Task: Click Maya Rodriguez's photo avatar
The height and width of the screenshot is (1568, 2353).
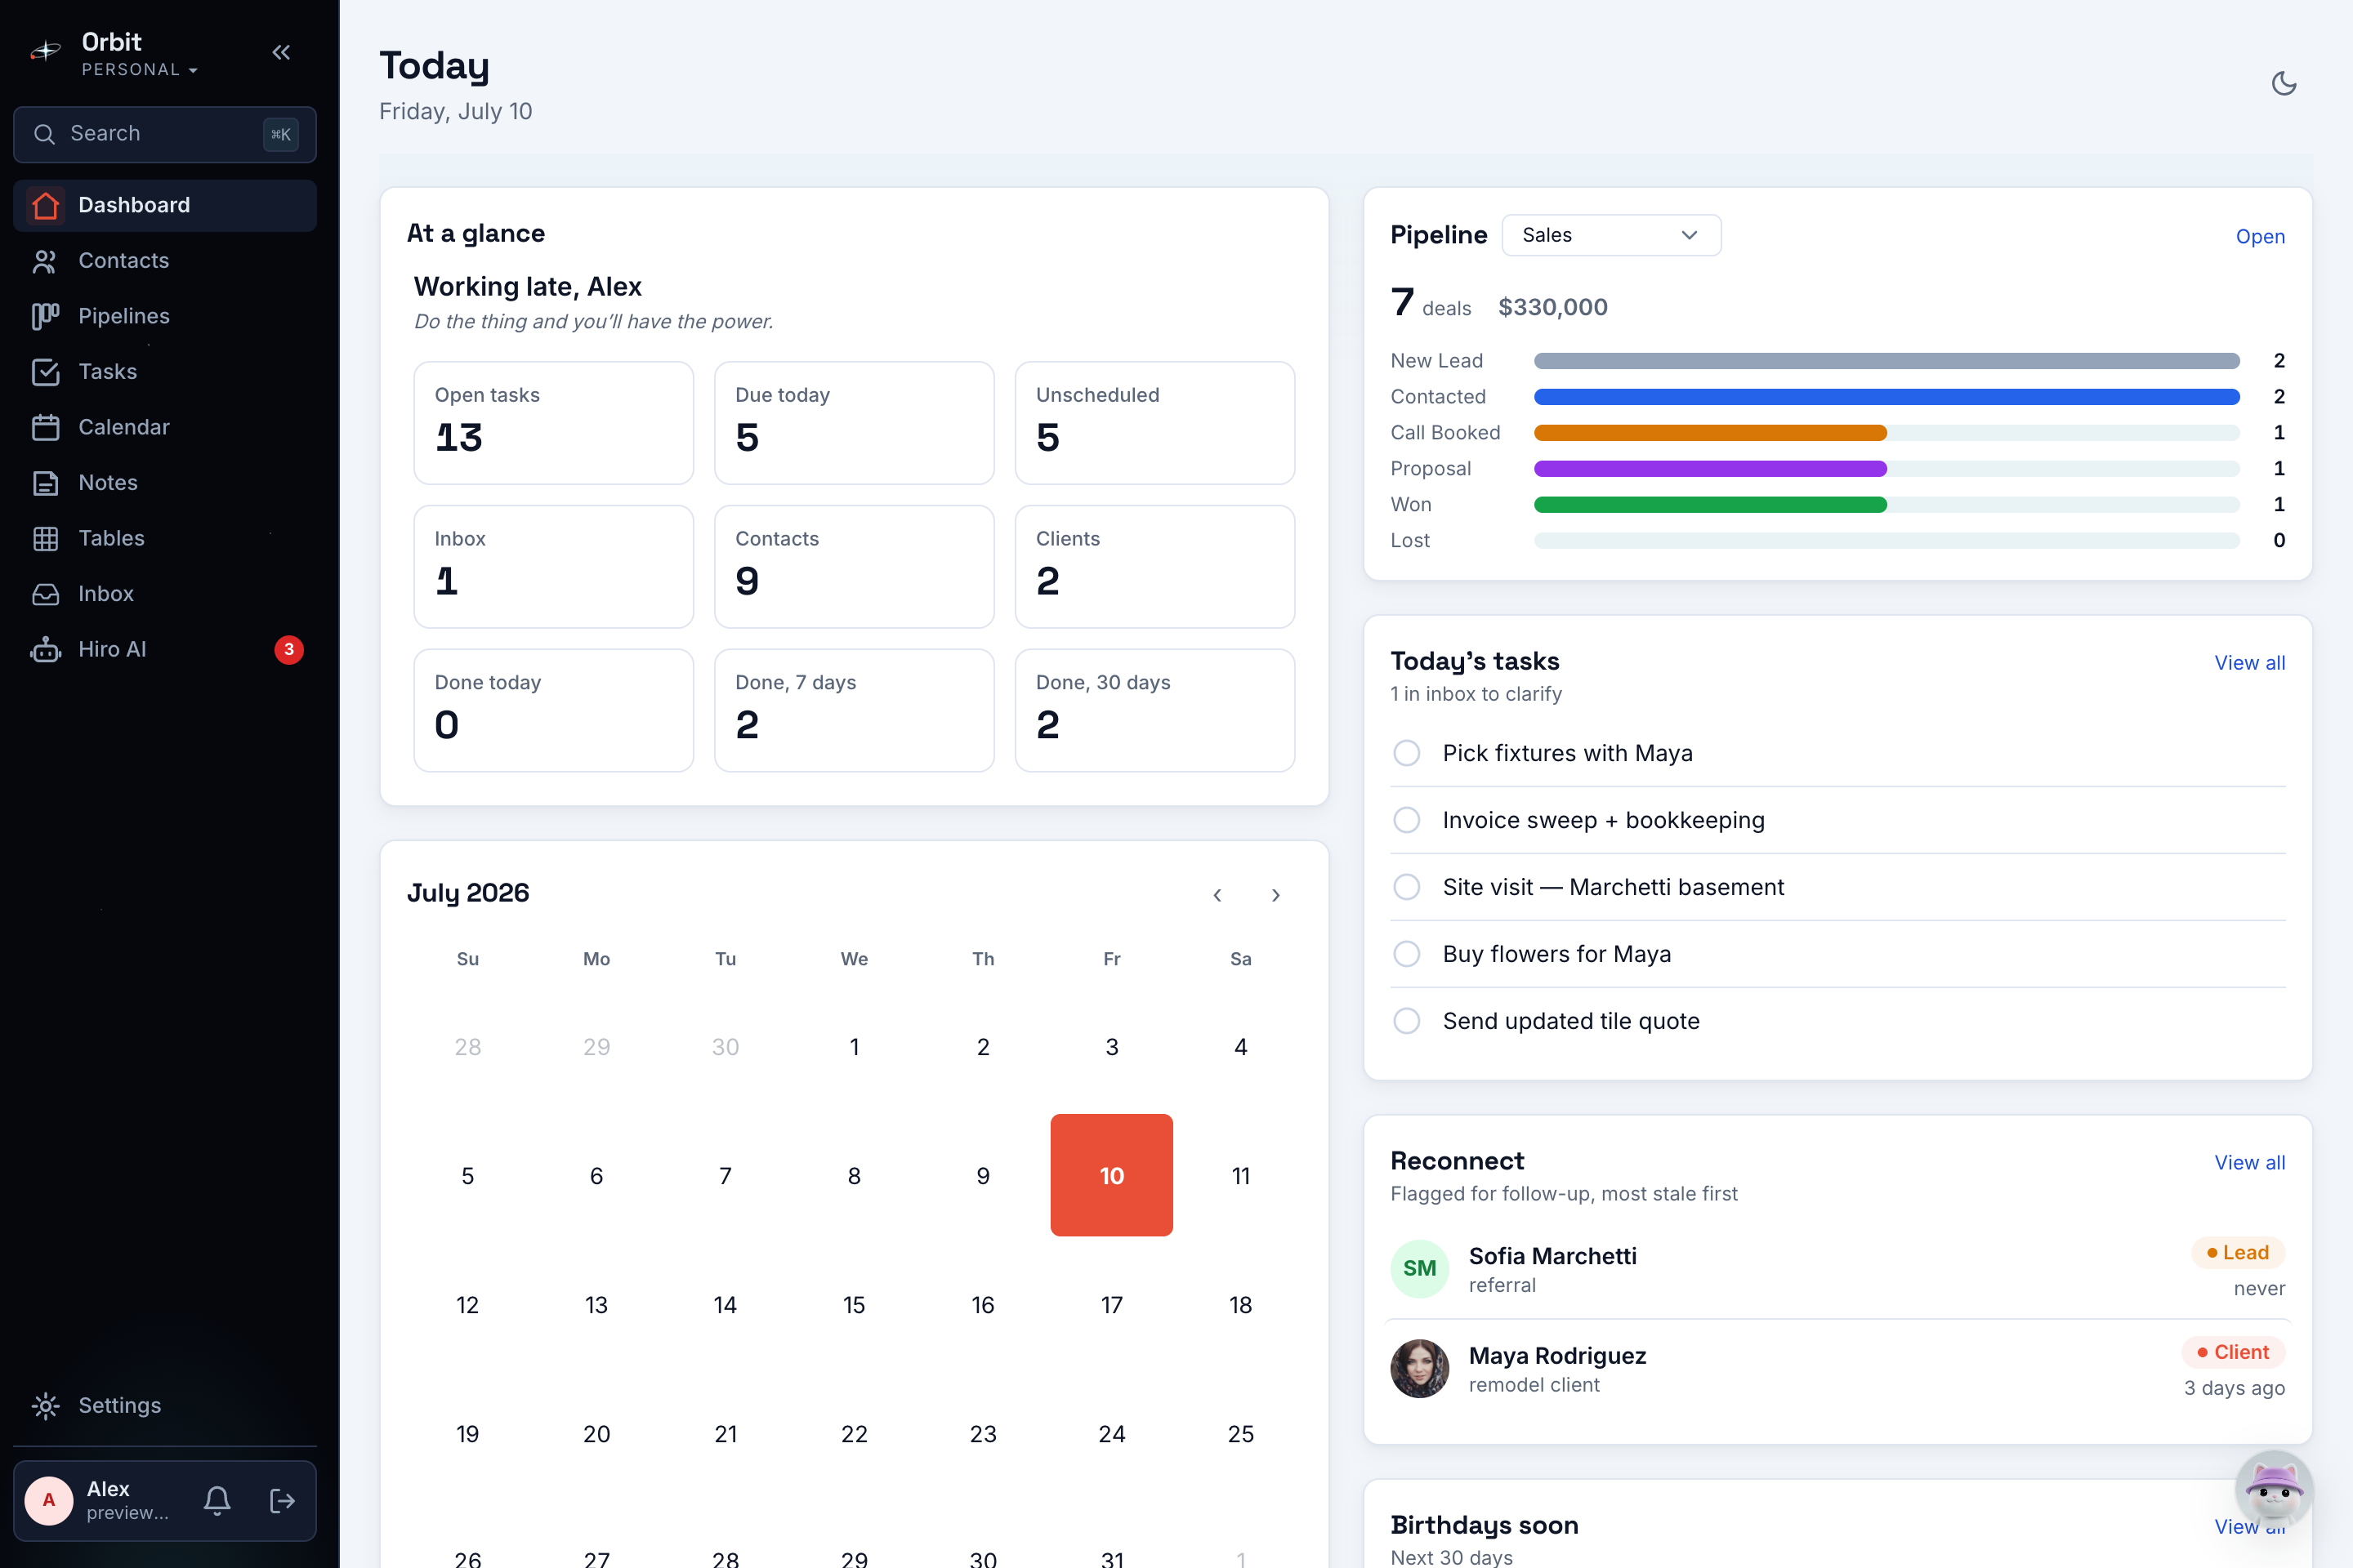Action: coord(1420,1368)
